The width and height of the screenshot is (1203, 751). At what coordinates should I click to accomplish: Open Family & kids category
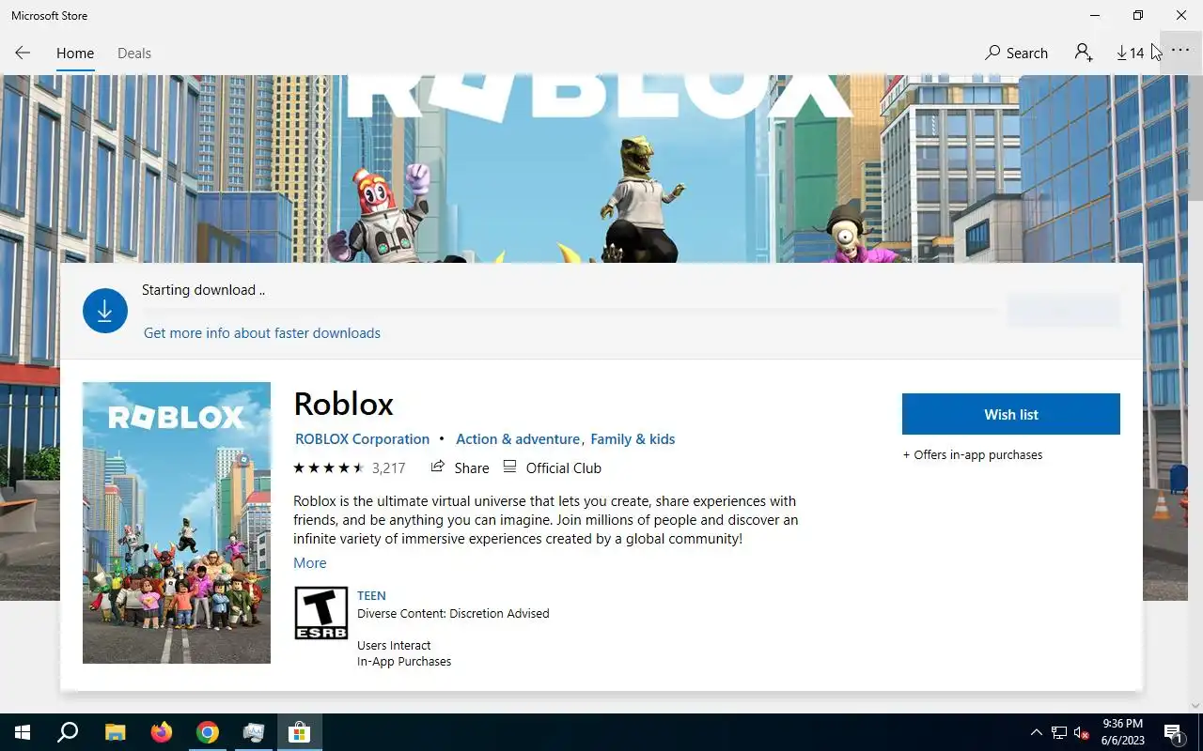633,439
